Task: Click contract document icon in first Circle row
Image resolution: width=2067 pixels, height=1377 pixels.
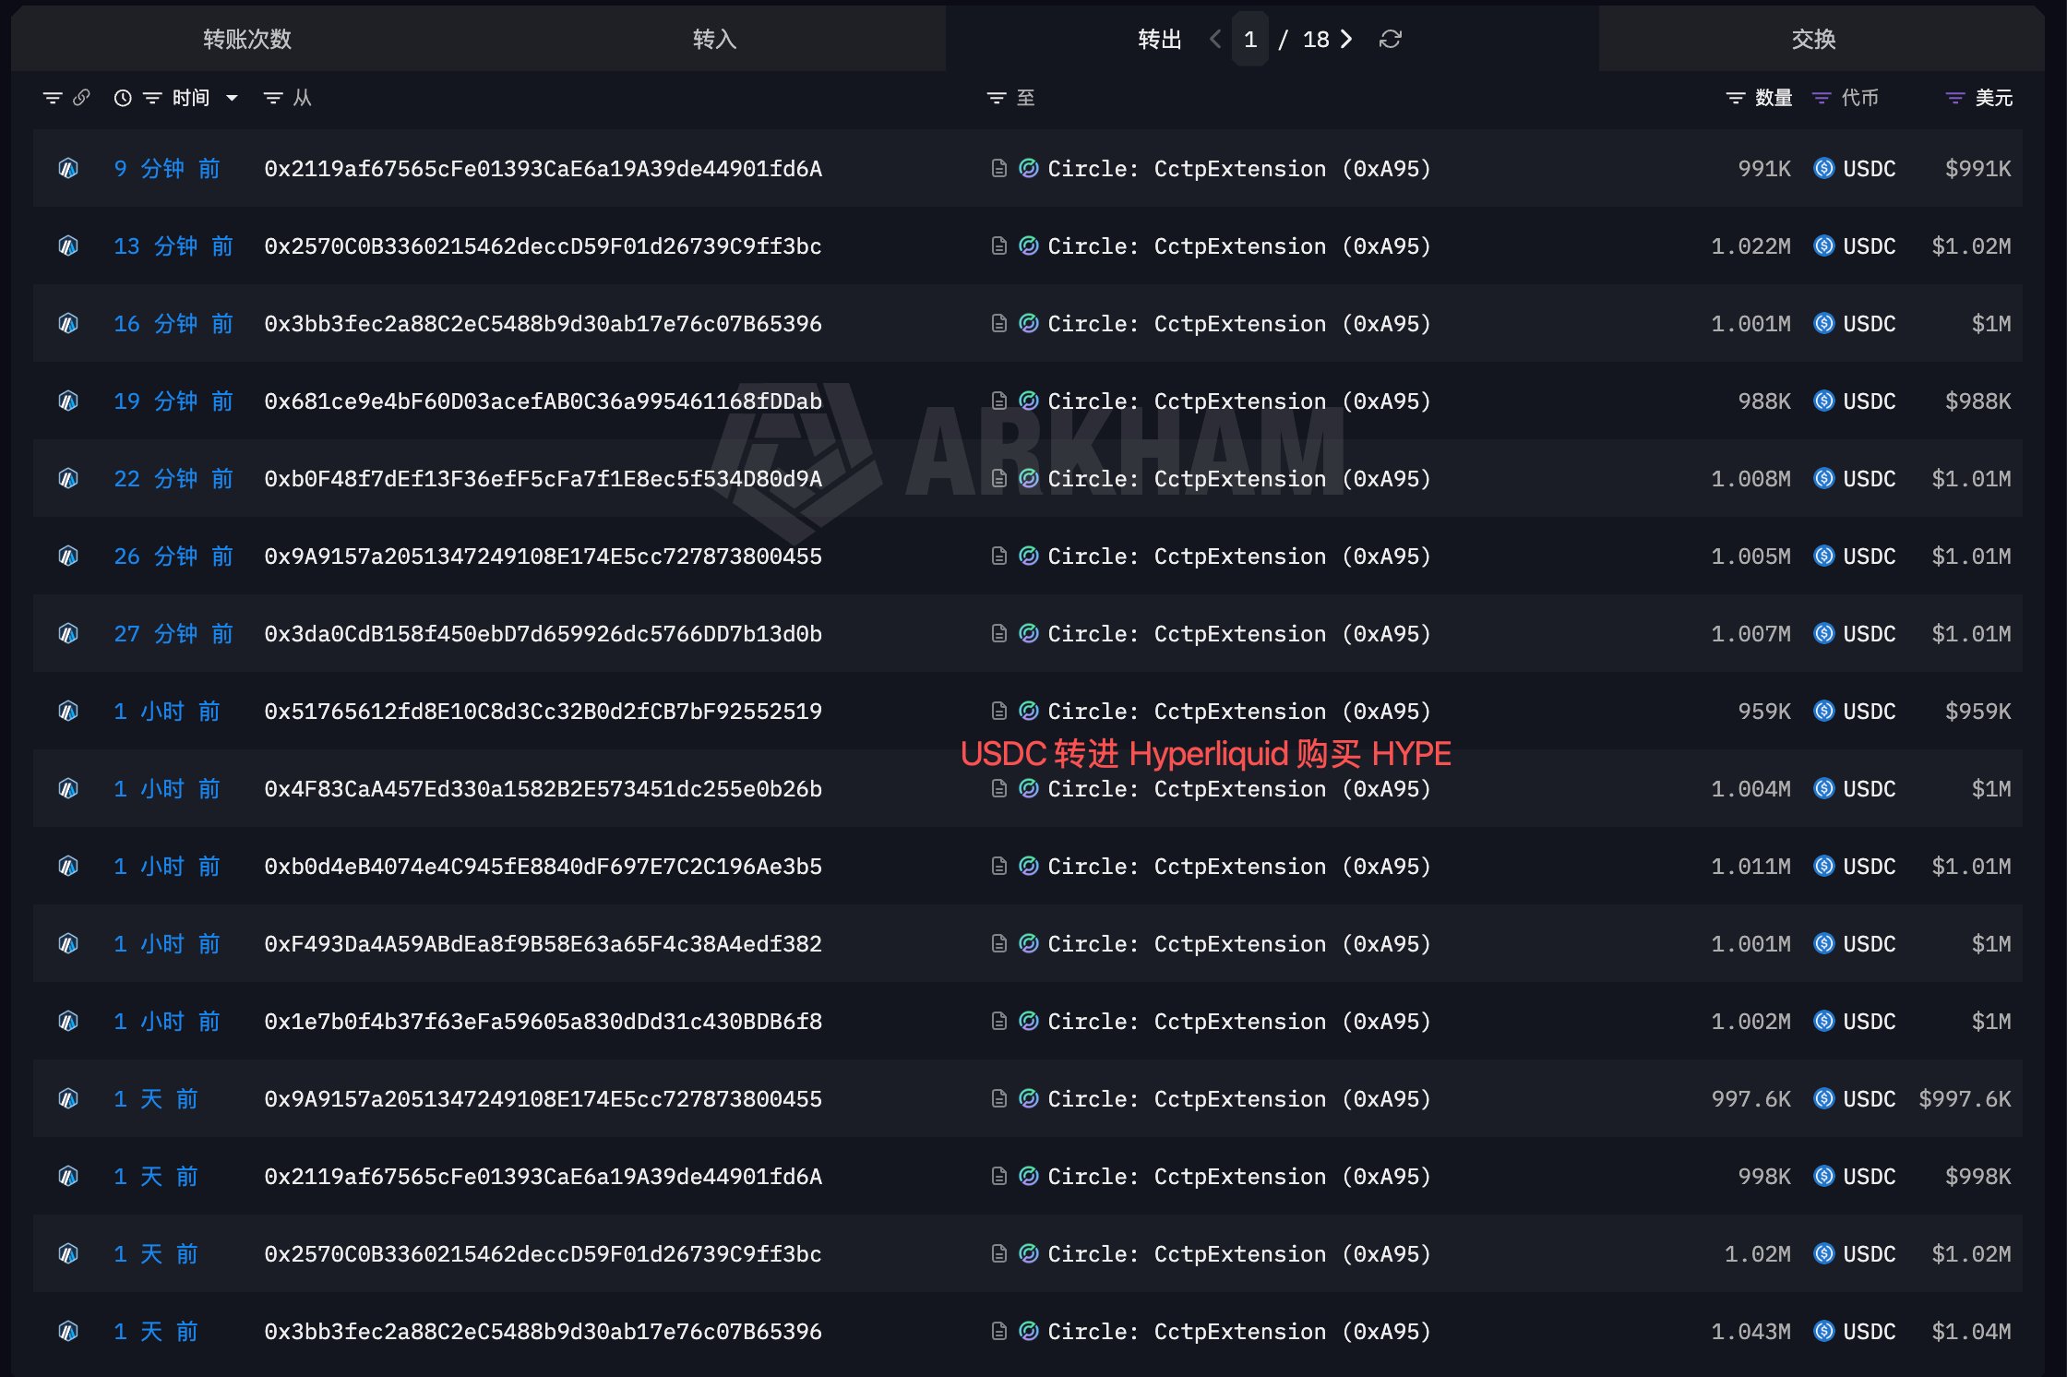Action: click(998, 168)
